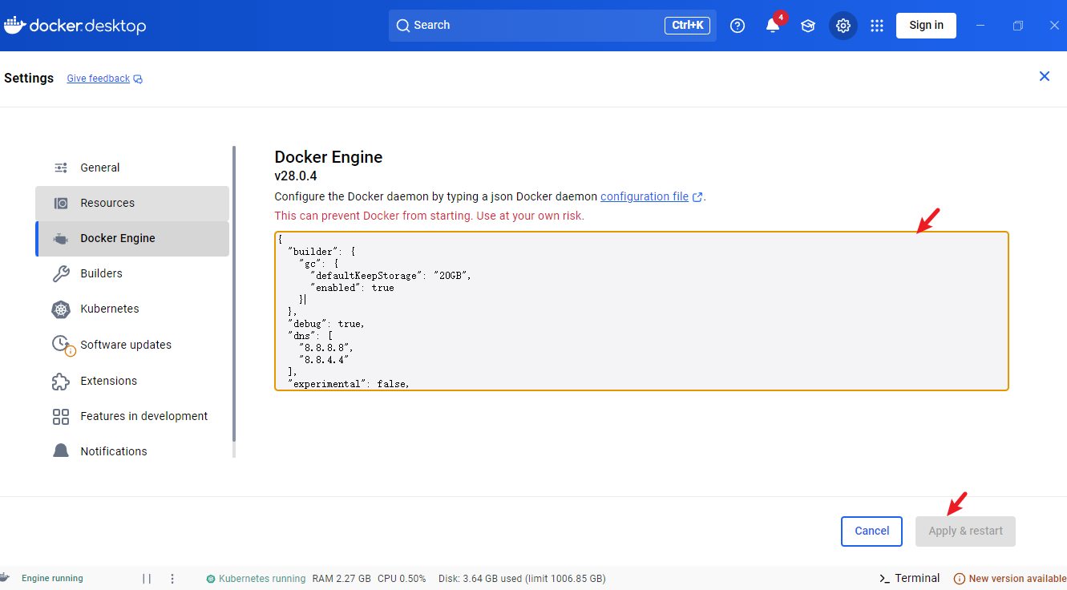This screenshot has width=1067, height=590.
Task: Click the Builders wrench icon
Action: click(x=61, y=273)
